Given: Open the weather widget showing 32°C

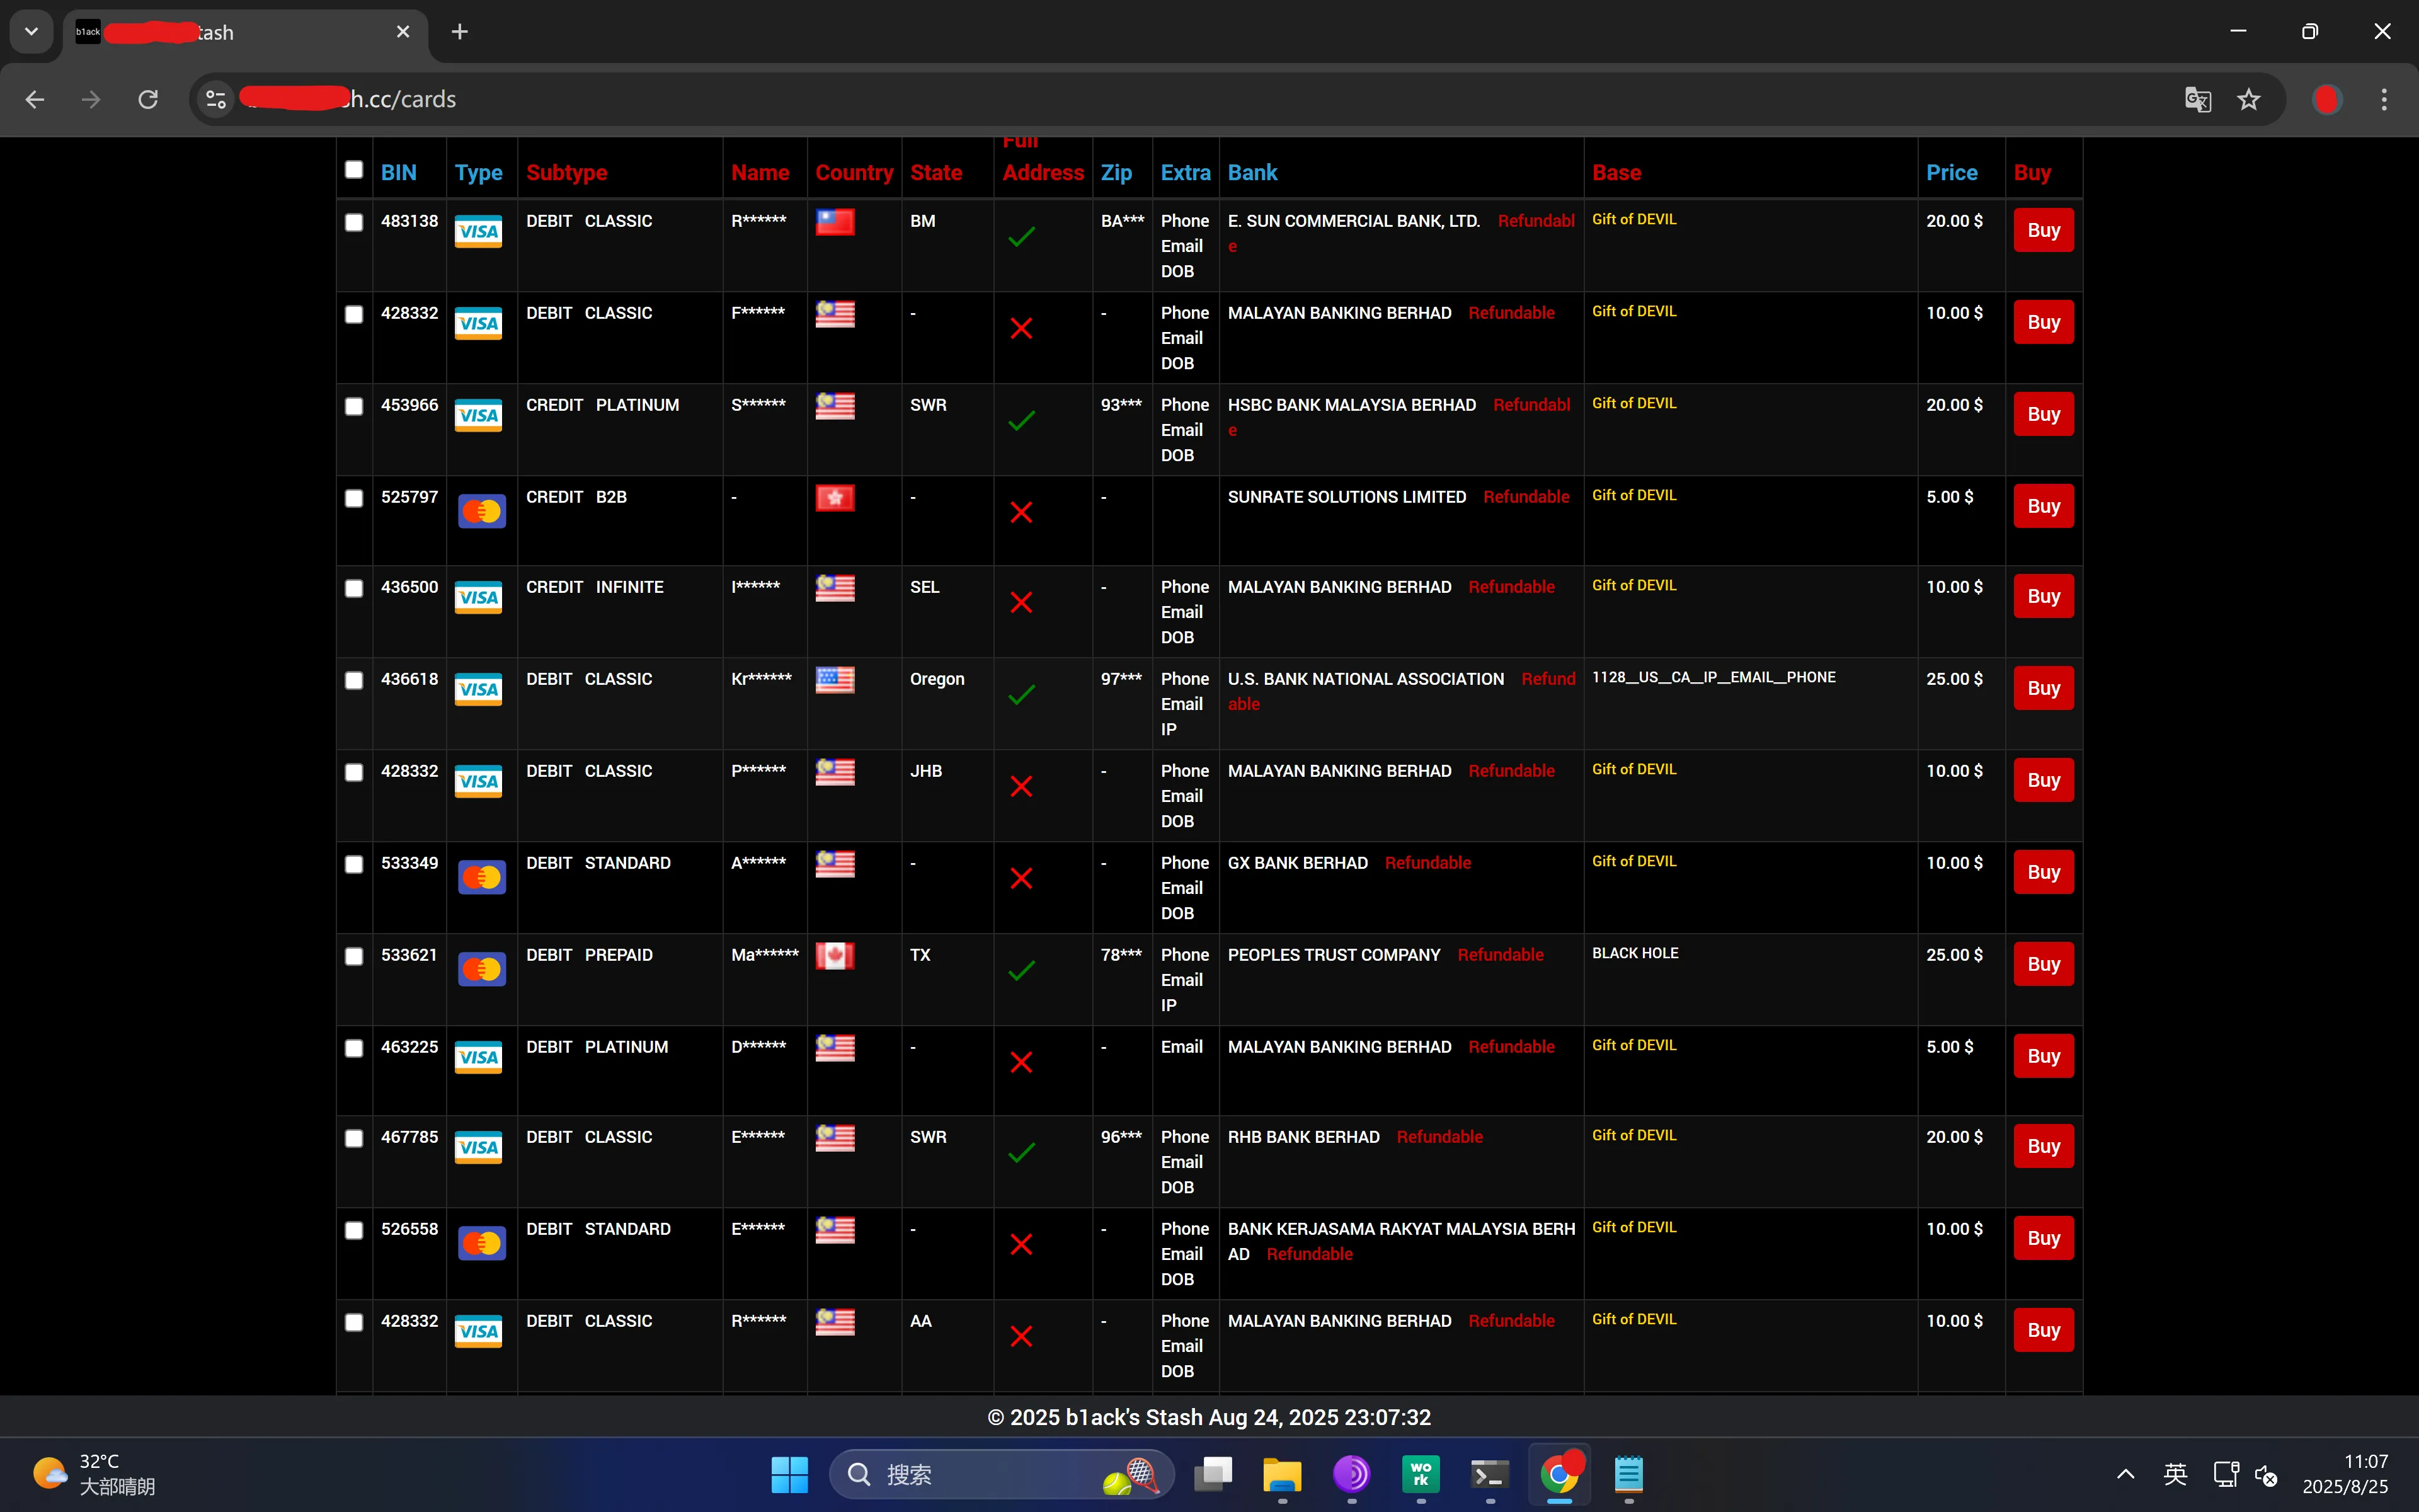Looking at the screenshot, I should (x=95, y=1474).
